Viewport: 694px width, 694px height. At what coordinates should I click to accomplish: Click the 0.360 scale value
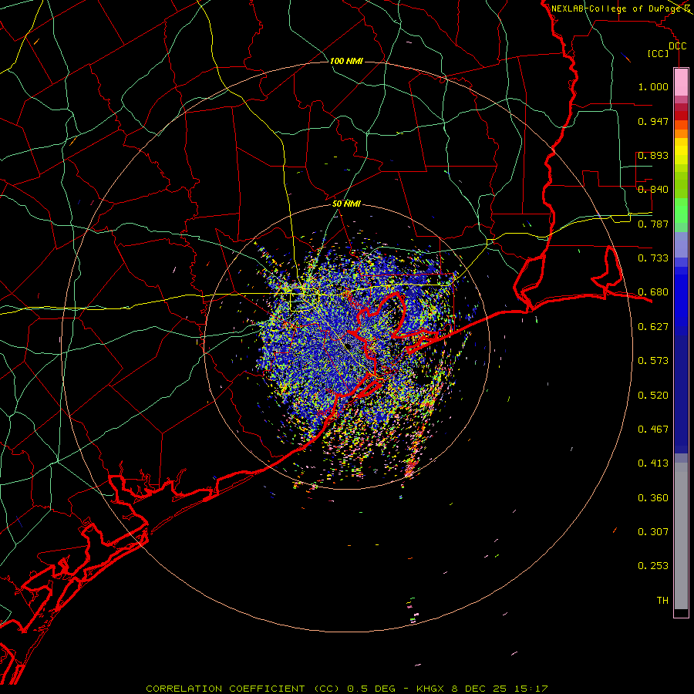tap(653, 498)
